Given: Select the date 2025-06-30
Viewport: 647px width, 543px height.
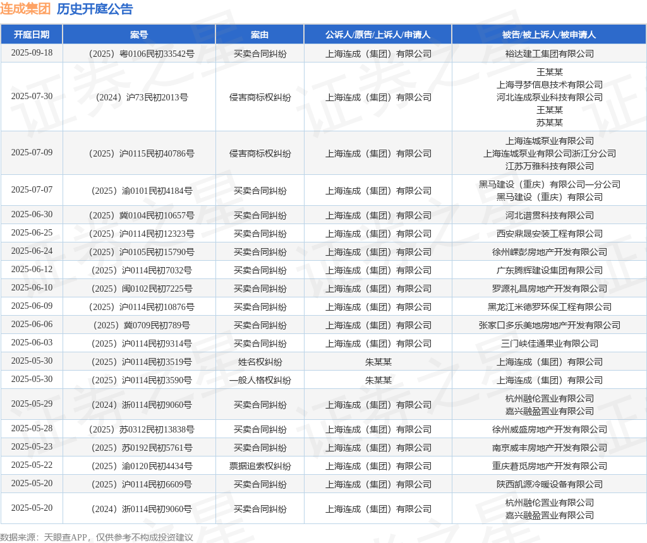Looking at the screenshot, I should [32, 215].
